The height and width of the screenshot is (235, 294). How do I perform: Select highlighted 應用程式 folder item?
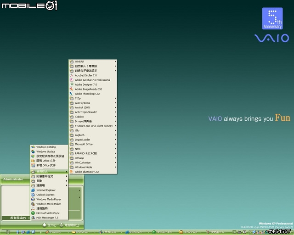(49, 172)
